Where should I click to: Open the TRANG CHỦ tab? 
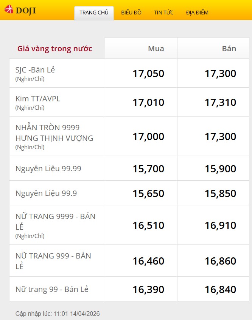coord(94,13)
